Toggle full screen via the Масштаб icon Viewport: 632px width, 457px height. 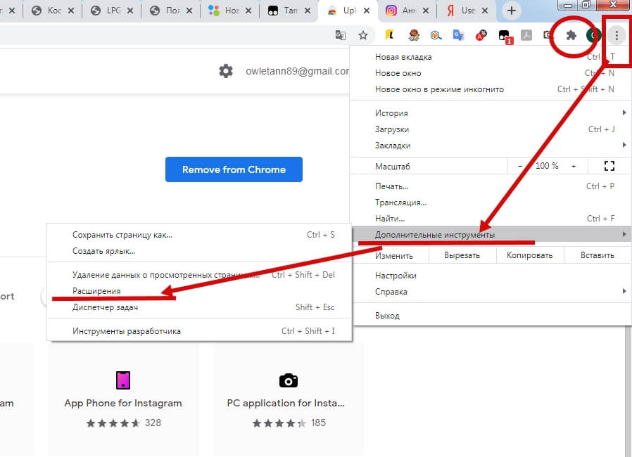click(x=609, y=166)
